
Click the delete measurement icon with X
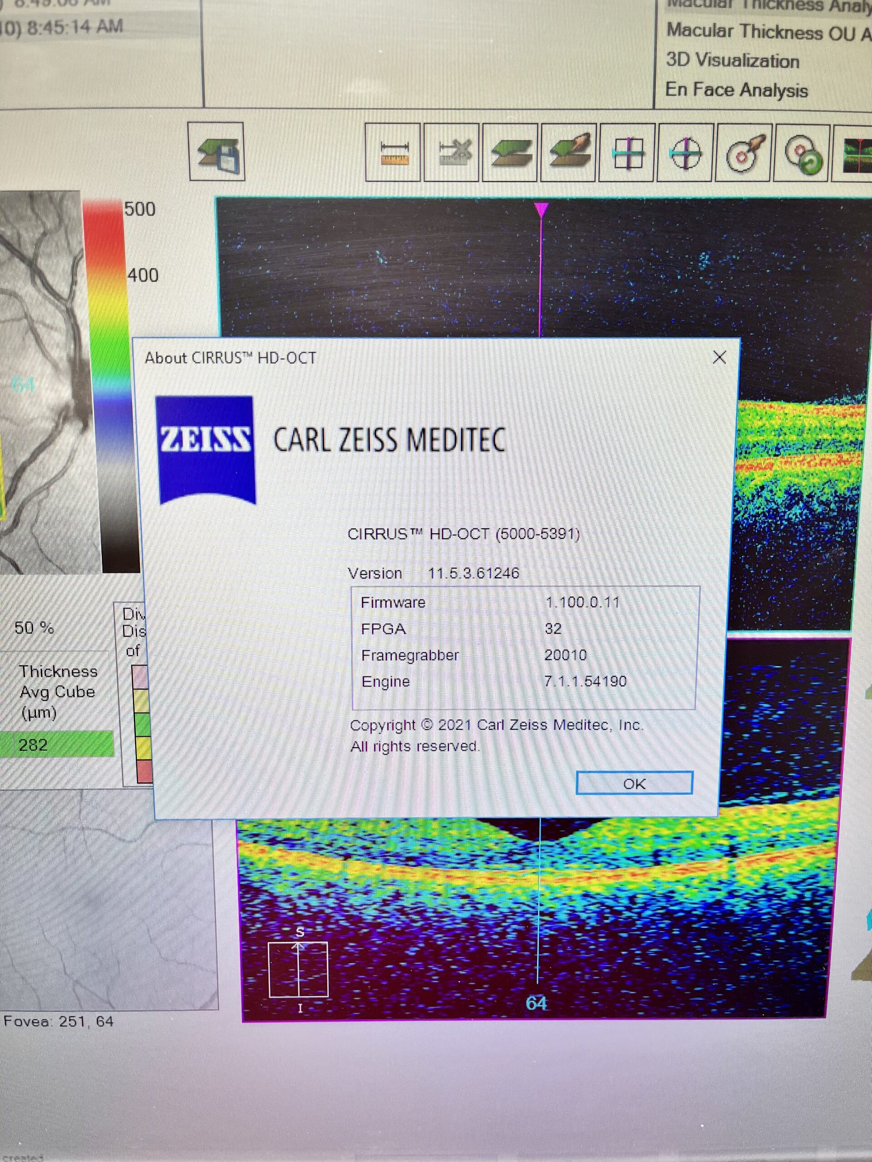coord(452,153)
